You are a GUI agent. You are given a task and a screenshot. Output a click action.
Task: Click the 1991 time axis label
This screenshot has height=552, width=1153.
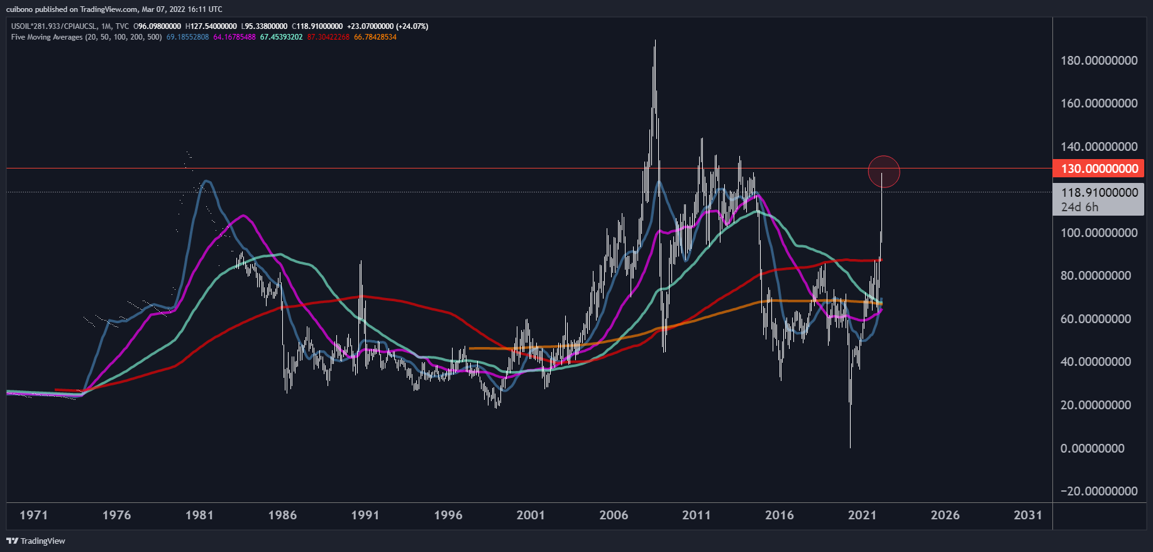365,515
